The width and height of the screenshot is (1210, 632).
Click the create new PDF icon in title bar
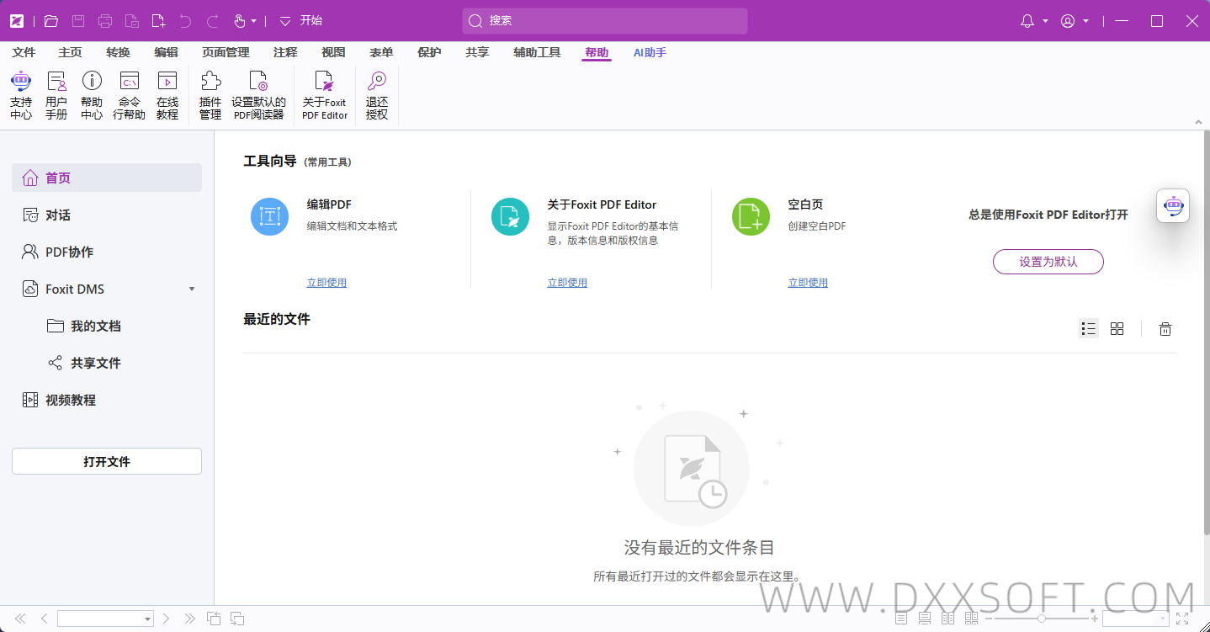pyautogui.click(x=158, y=21)
